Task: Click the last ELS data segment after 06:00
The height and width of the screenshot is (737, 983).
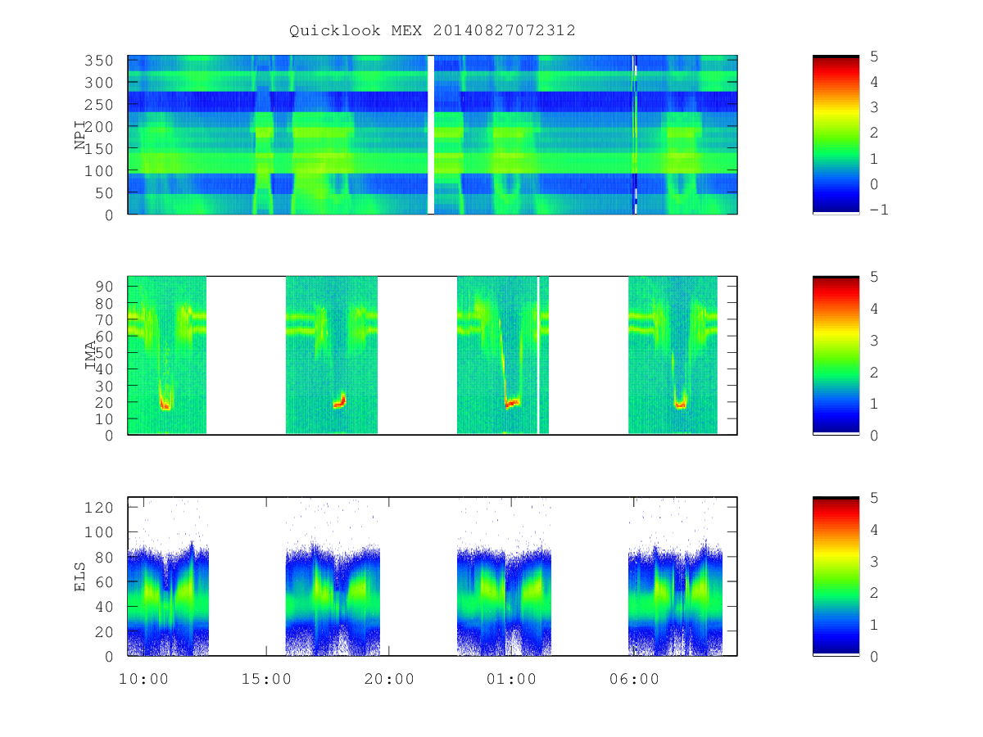Action: coord(676,602)
